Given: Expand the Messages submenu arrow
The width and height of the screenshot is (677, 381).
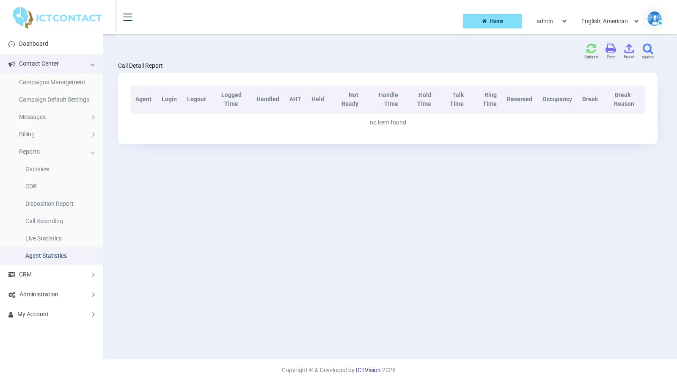Looking at the screenshot, I should pos(93,117).
